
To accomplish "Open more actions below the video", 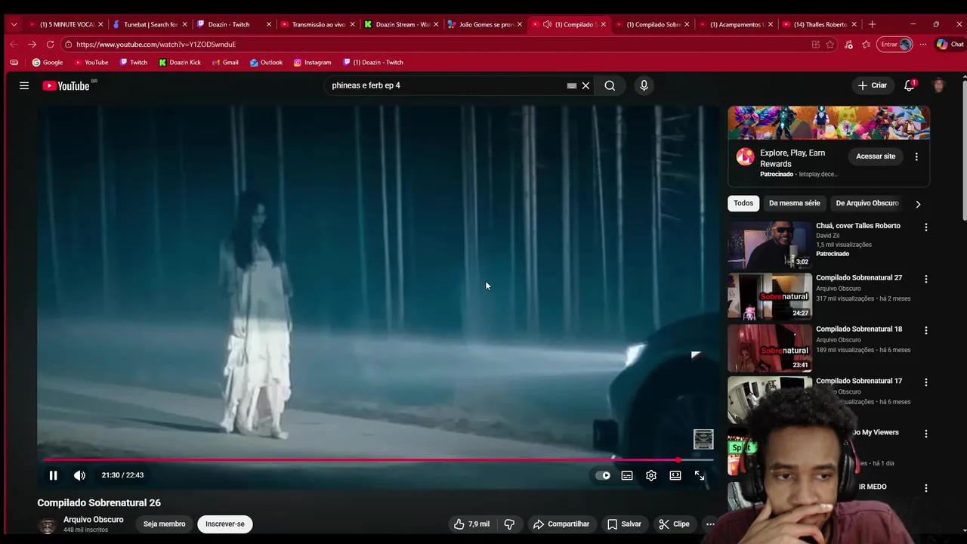I will (x=710, y=524).
